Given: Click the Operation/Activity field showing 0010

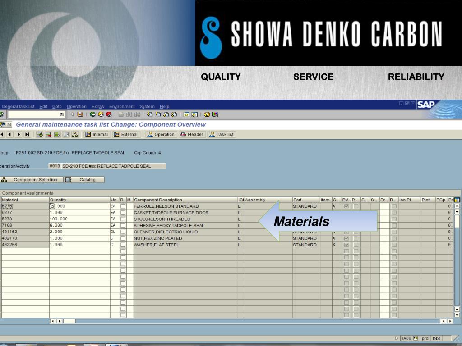Looking at the screenshot, I should coord(55,166).
